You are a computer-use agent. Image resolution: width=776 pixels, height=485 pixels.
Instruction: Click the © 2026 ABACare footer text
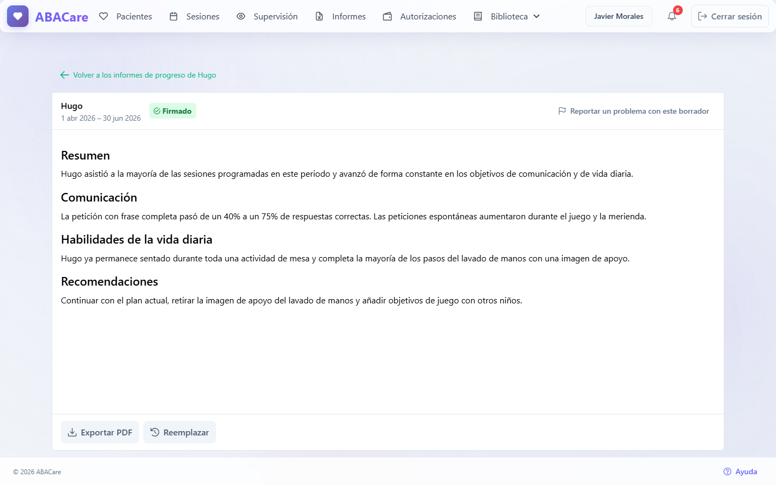(37, 472)
